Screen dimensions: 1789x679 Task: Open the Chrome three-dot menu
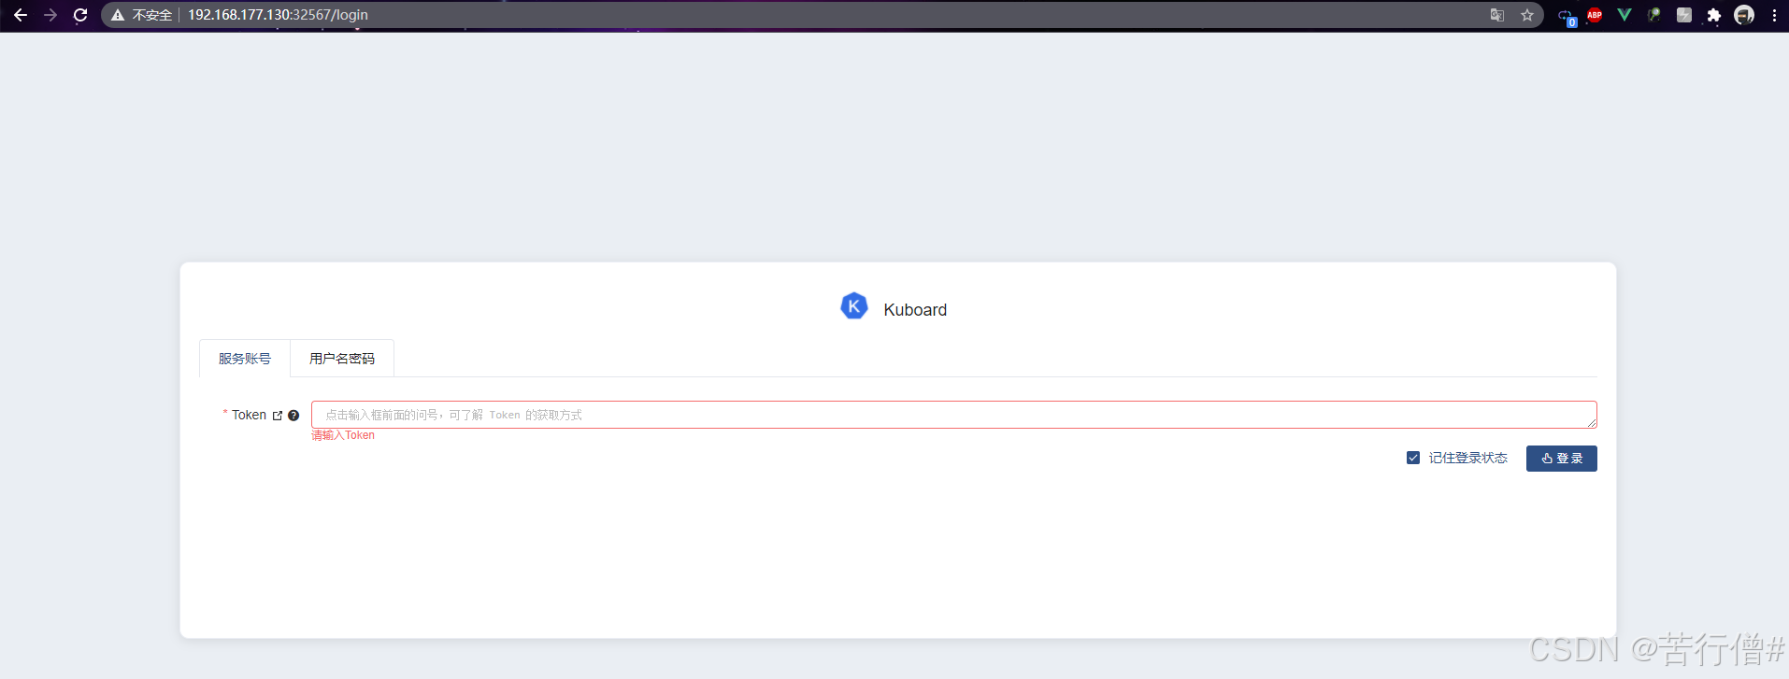[1774, 15]
